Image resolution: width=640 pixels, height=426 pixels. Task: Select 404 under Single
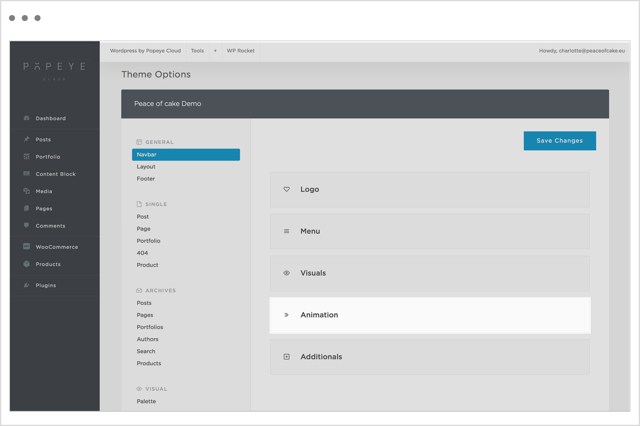click(142, 253)
